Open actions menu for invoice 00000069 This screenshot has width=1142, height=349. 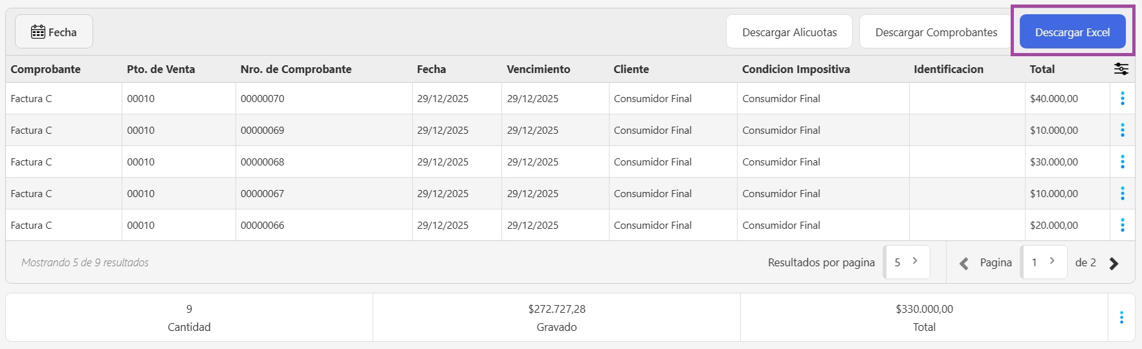1123,130
